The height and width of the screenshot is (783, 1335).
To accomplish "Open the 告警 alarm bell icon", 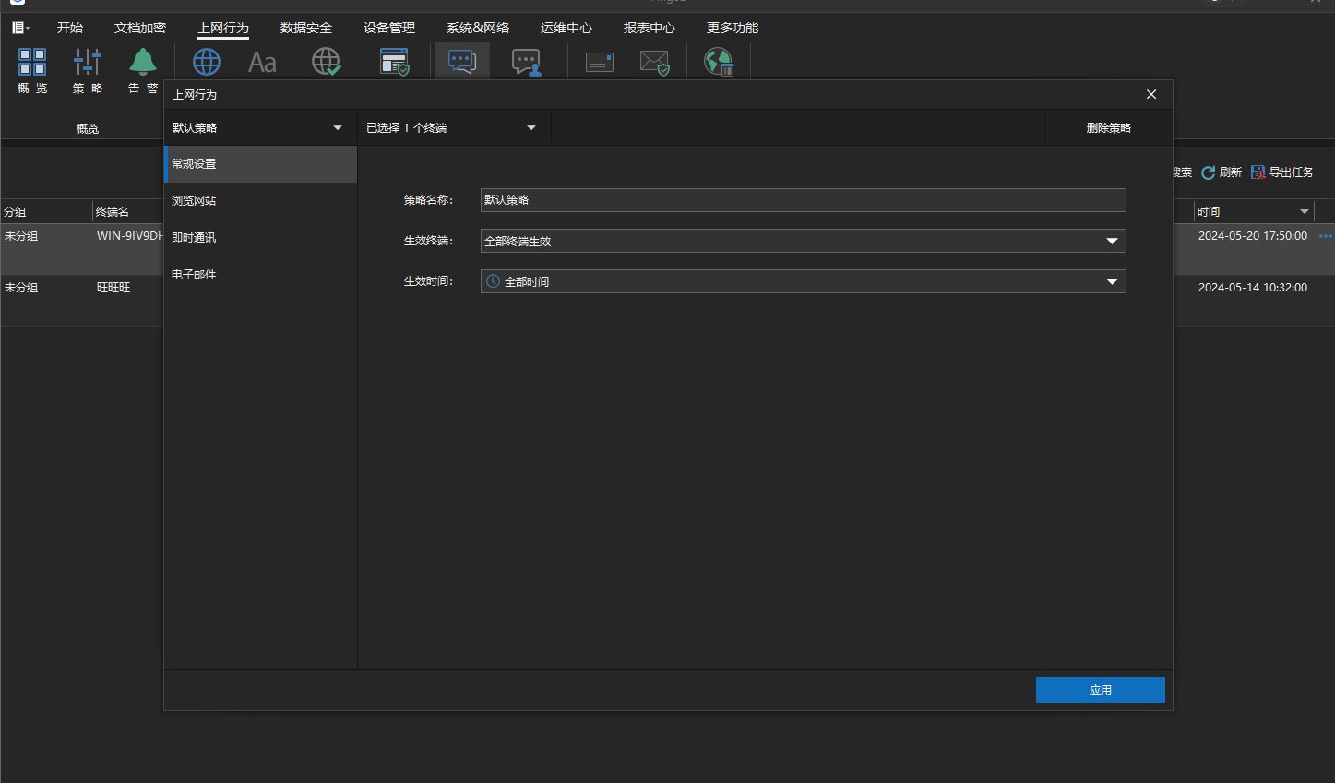I will [143, 71].
